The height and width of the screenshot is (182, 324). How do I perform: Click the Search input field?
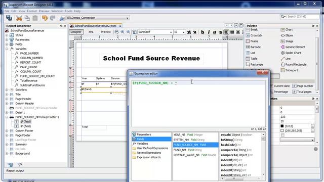point(303,17)
